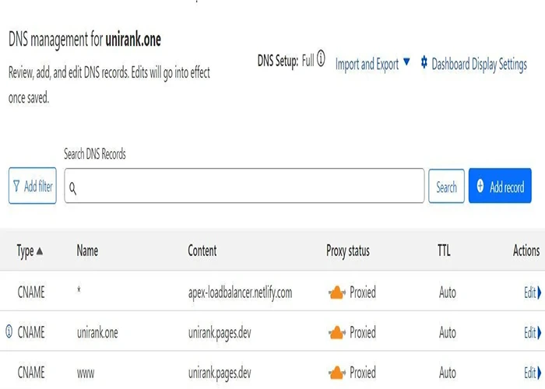Viewport: 545px width, 389px height.
Task: Click CNAME type in the wildcard * row
Action: point(31,293)
